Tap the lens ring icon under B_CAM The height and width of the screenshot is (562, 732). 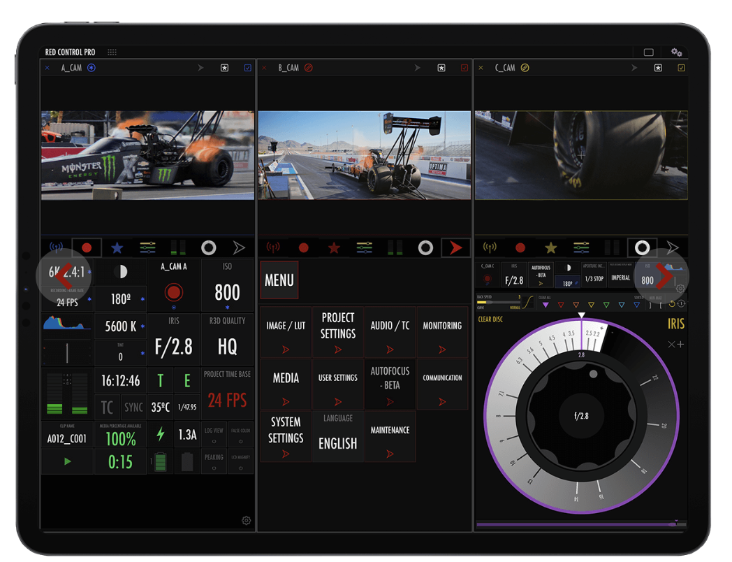pos(425,247)
